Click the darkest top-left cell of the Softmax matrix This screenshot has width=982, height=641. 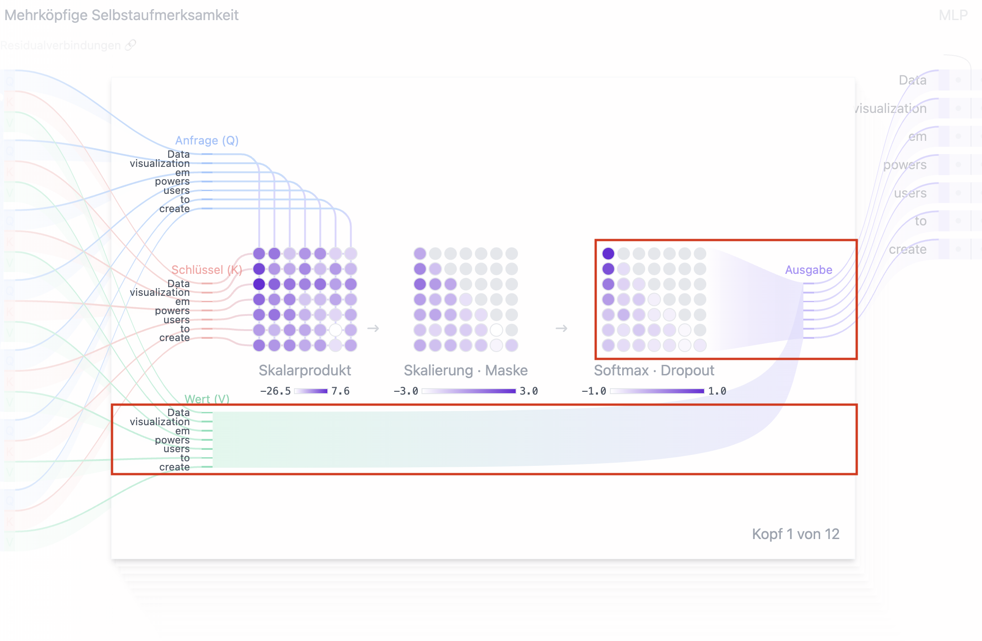coord(608,254)
